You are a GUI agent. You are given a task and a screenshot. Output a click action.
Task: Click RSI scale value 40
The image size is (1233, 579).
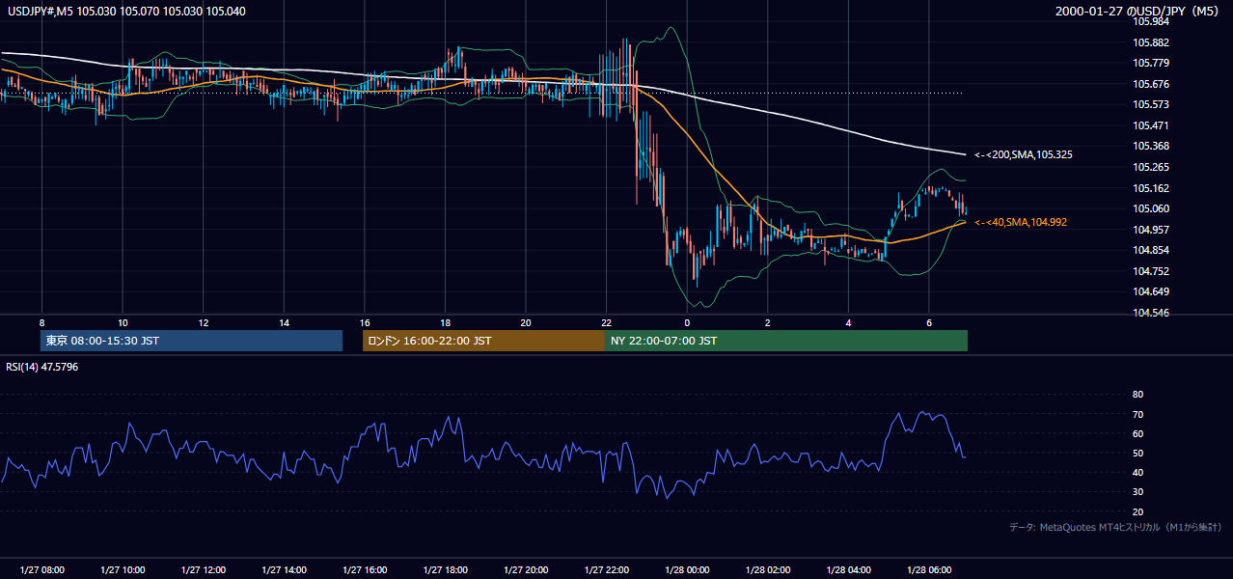1137,472
